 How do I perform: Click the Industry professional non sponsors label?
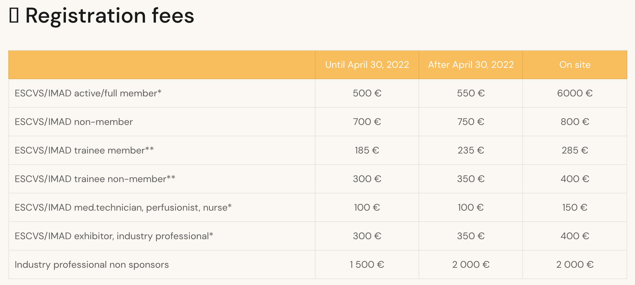tap(92, 264)
